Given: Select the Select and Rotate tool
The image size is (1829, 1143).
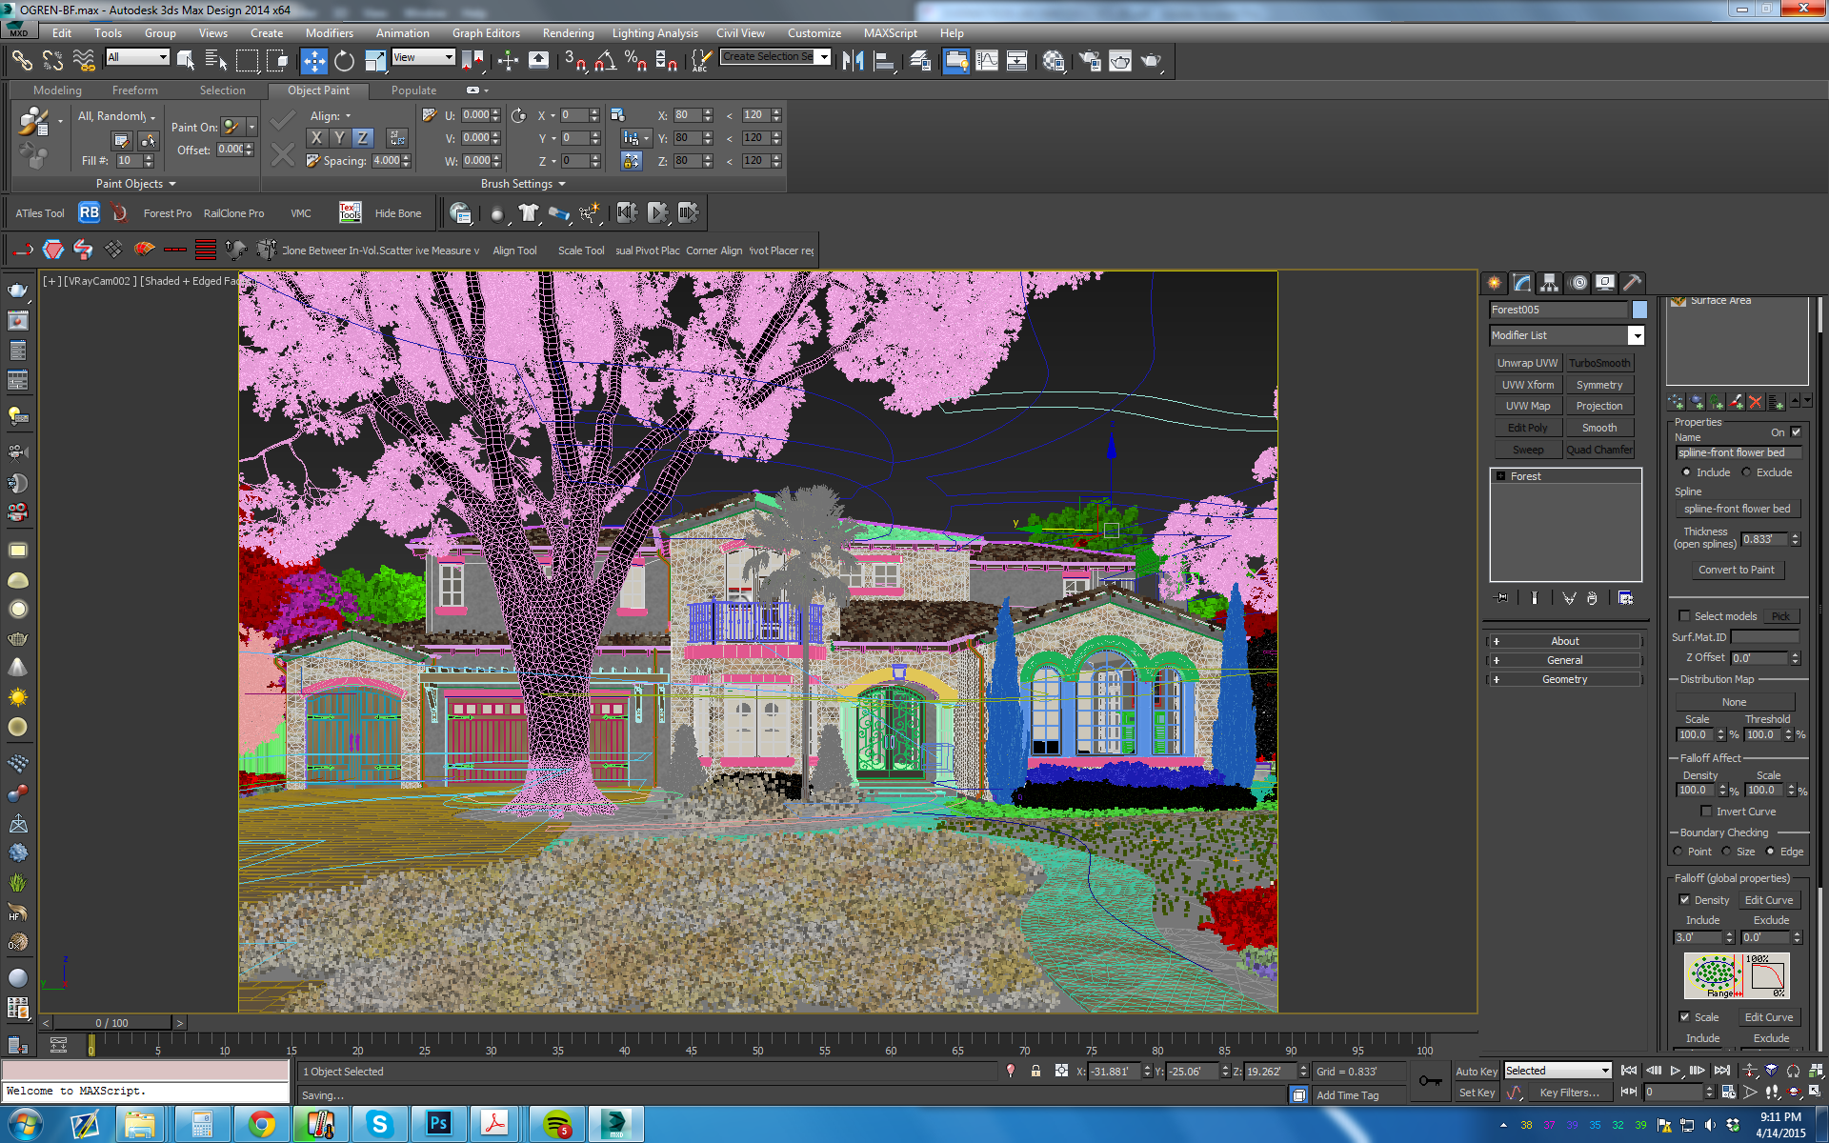Looking at the screenshot, I should coord(344,62).
